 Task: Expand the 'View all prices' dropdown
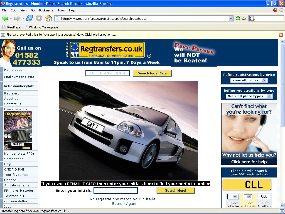249,80
